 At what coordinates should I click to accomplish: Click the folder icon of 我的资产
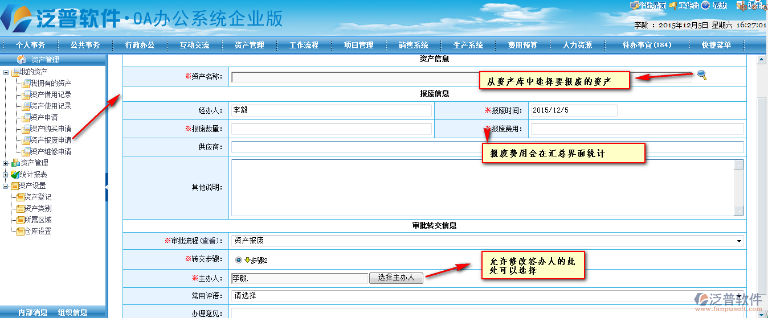16,72
